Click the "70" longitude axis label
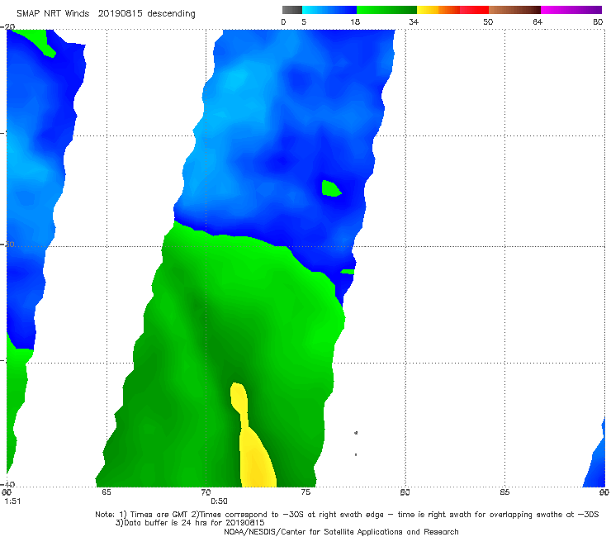Viewport: 611px width, 537px height. pyautogui.click(x=206, y=492)
